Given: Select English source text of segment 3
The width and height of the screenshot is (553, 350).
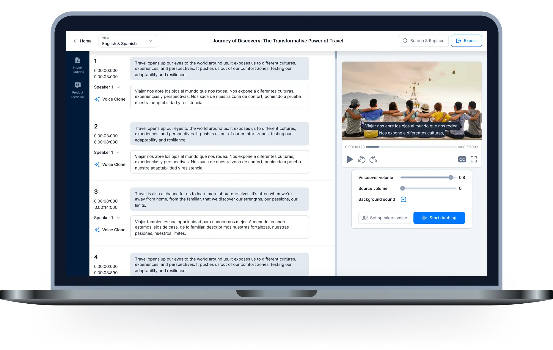Looking at the screenshot, I should point(219,199).
